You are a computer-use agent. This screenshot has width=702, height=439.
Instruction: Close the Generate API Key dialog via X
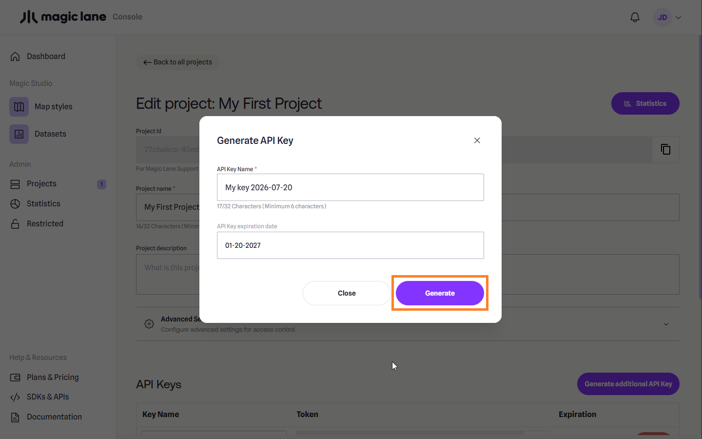pyautogui.click(x=477, y=140)
